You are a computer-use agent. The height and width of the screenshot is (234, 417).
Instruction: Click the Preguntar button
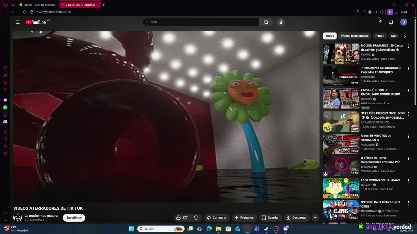pos(244,218)
